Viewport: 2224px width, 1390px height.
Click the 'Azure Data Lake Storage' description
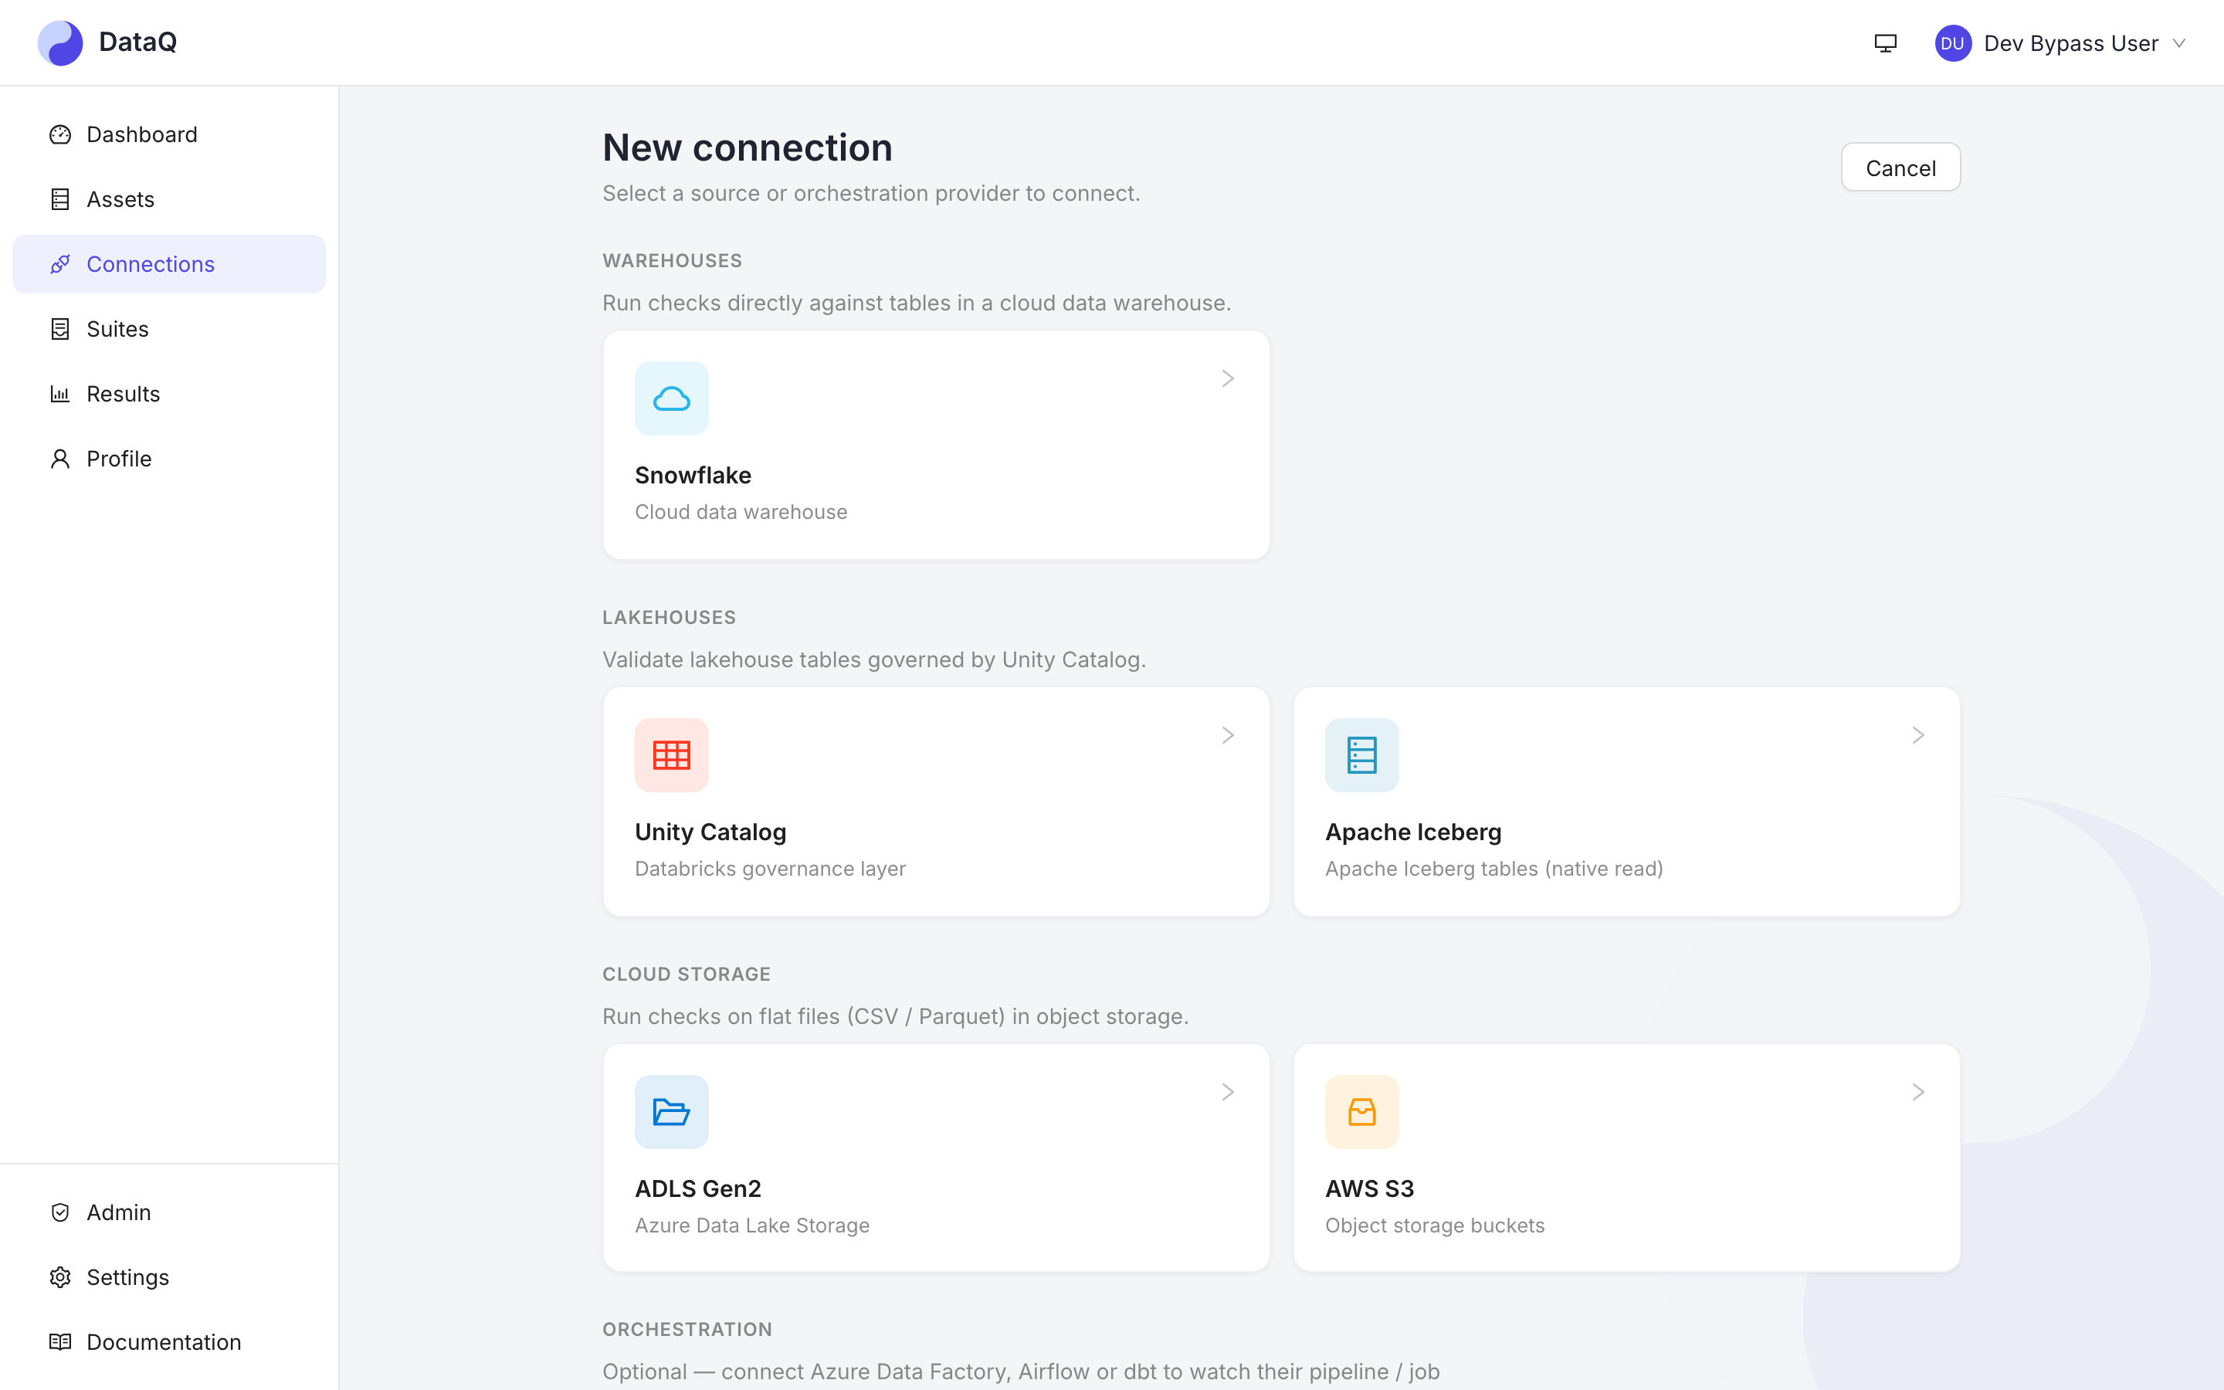[753, 1226]
